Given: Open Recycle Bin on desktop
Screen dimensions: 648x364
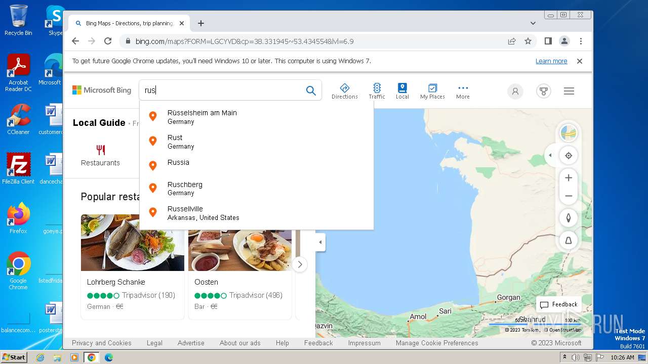Looking at the screenshot, I should coord(18,20).
